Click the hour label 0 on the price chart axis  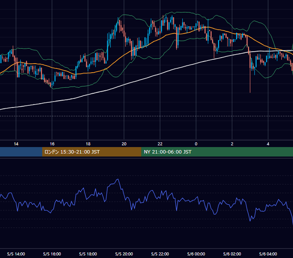point(196,144)
